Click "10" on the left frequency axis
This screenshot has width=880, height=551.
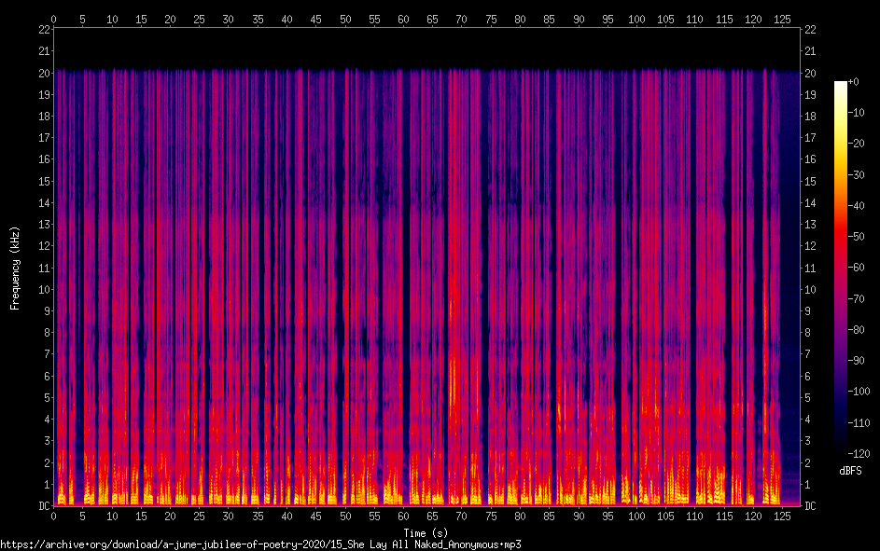coord(45,290)
